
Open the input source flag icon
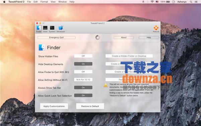tap(157, 2)
